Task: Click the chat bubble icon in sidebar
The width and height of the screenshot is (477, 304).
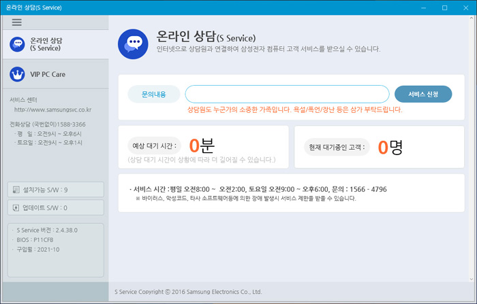Action: (x=17, y=44)
